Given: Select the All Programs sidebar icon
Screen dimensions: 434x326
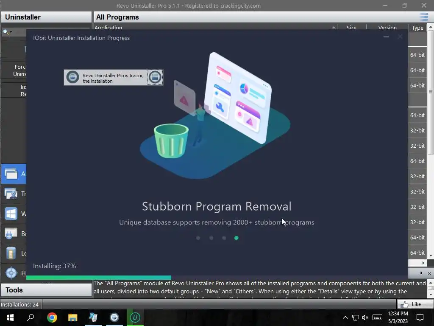Looking at the screenshot, I should [x=11, y=174].
